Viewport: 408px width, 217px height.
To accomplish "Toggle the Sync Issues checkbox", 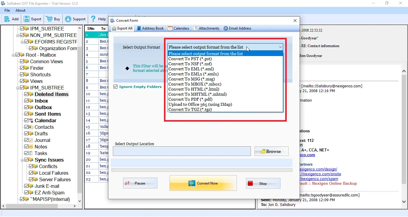I will [x=27, y=160].
